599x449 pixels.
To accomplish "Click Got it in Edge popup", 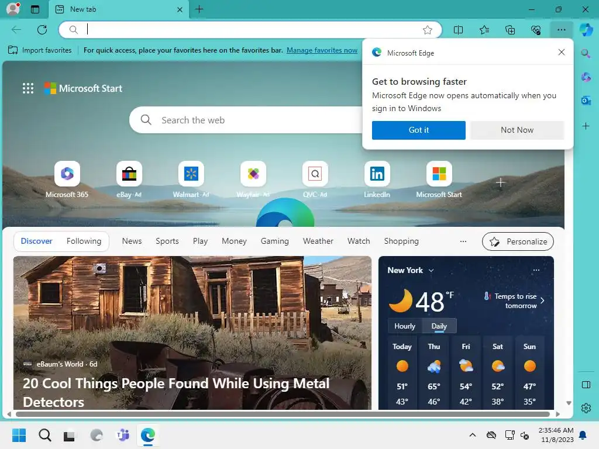I will (x=419, y=130).
